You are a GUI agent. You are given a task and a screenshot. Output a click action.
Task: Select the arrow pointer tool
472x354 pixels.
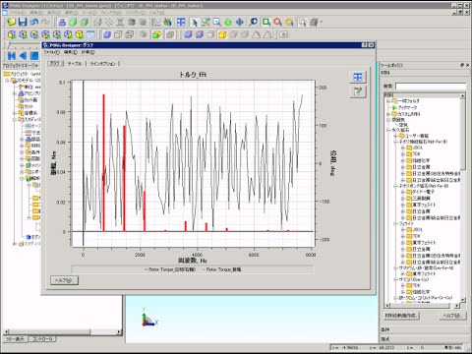pyautogui.click(x=195, y=22)
